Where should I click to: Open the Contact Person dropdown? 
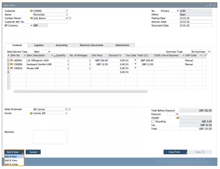coord(67,18)
